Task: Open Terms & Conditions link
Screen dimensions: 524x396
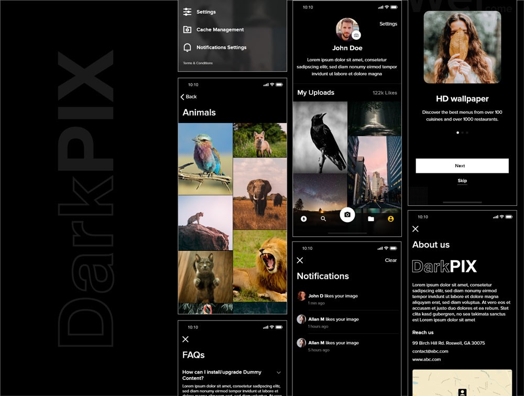Action: click(198, 63)
